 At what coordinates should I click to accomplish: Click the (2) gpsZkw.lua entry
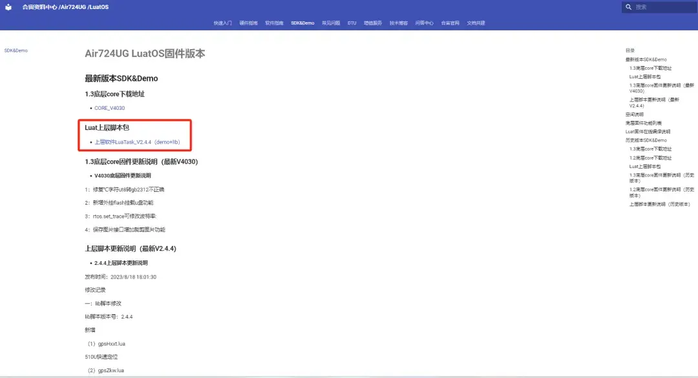click(106, 370)
